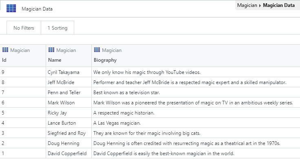Screen dimensions: 300x160
Task: Click Magician Data in the breadcrumb
Action: click(279, 5)
